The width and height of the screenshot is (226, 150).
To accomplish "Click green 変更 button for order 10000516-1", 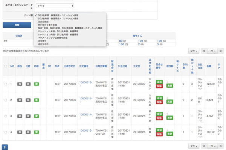I will (169, 86).
